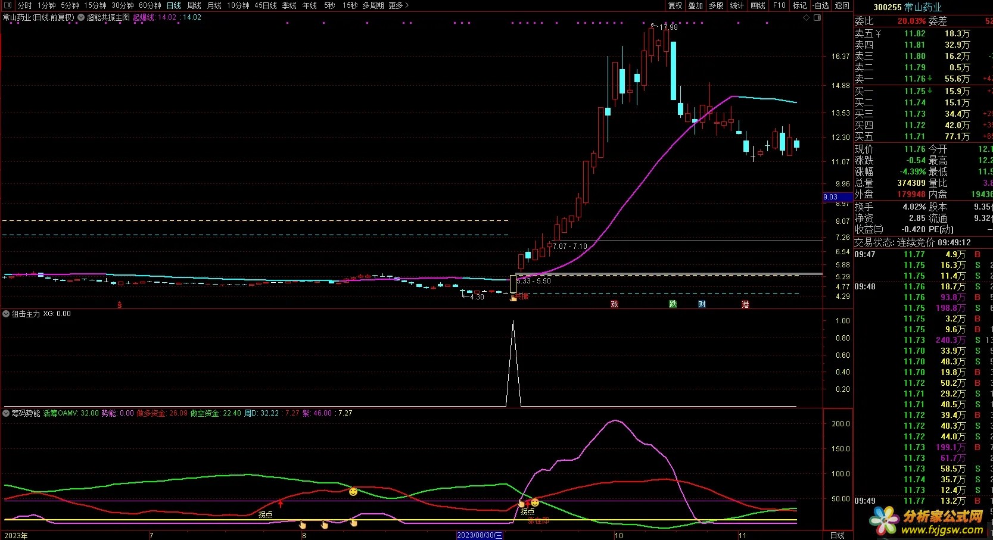
Task: Click the smiley face at August crossover
Action: 353,492
